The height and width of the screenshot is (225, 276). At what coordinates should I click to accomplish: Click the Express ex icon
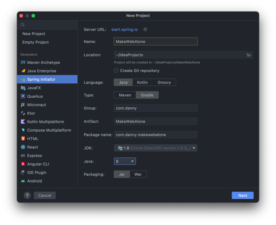23,155
